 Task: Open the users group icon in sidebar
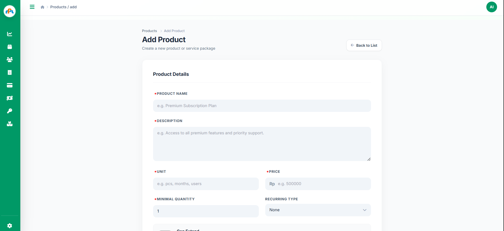tap(10, 60)
